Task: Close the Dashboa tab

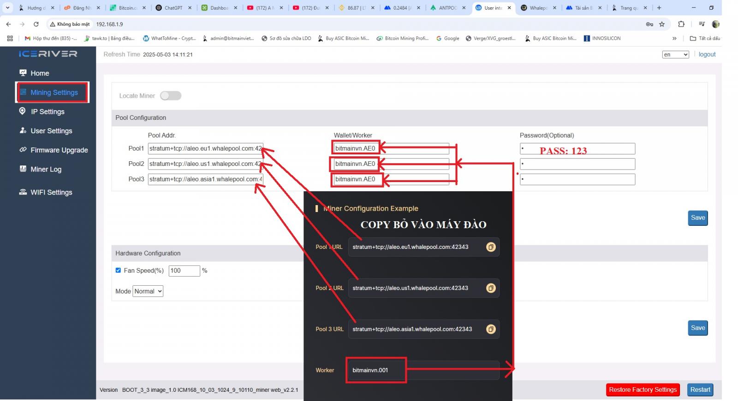Action: tap(236, 8)
